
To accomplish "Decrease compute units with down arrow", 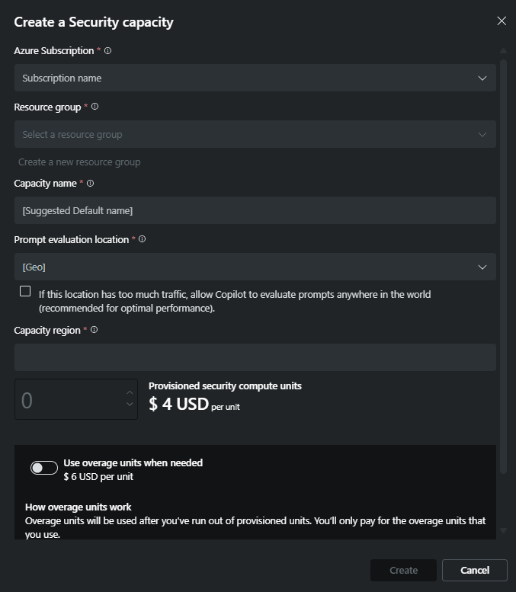I will 130,405.
